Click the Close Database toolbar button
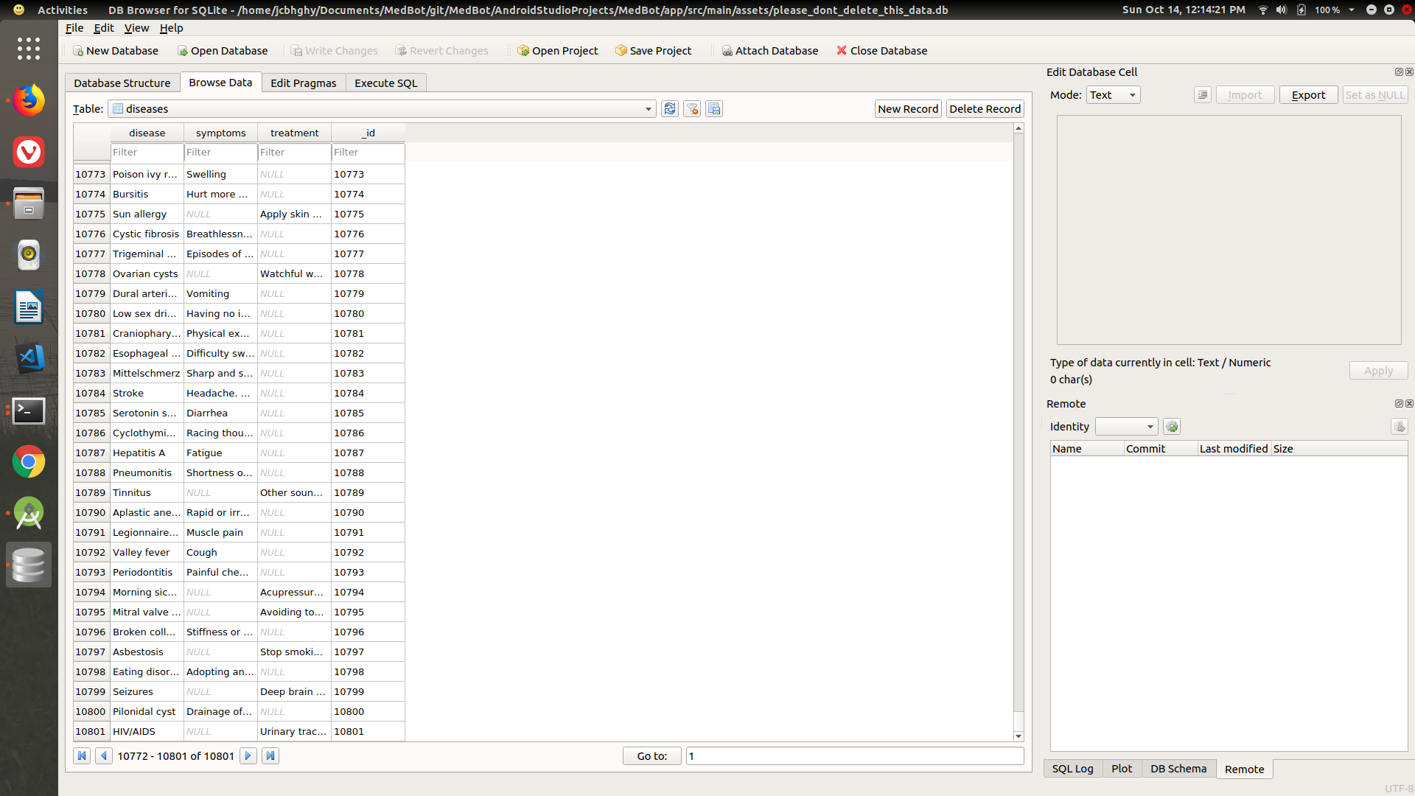1415x796 pixels. tap(881, 51)
